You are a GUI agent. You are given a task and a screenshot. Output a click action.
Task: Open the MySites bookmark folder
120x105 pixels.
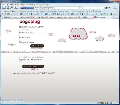click(36, 11)
